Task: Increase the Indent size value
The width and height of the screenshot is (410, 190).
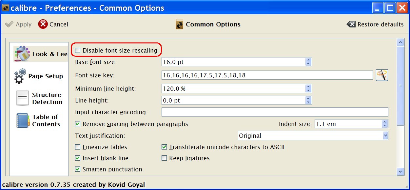Action: point(385,122)
